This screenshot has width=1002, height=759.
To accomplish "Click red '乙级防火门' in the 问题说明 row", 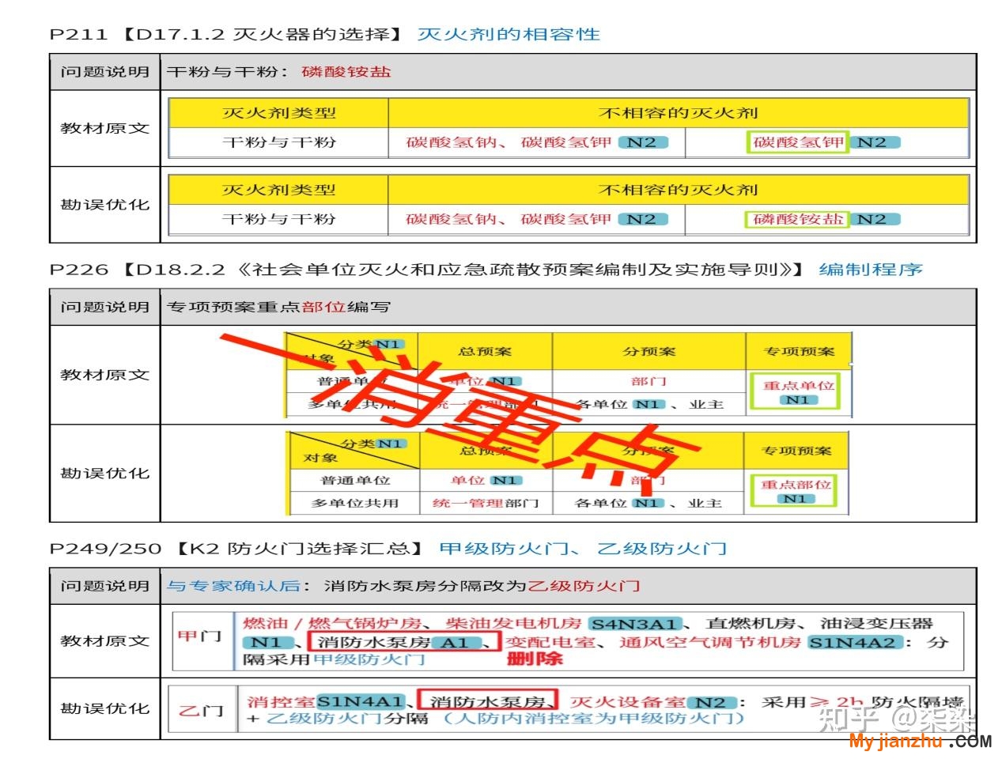I will 584,586.
